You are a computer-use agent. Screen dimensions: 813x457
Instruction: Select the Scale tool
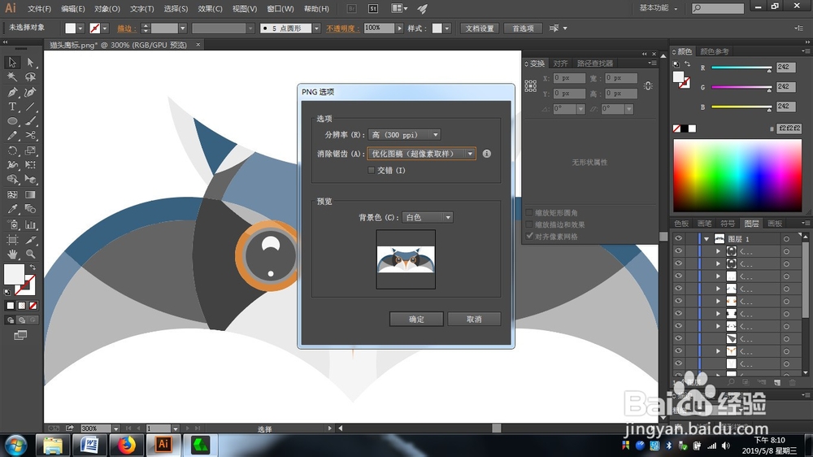(31, 150)
